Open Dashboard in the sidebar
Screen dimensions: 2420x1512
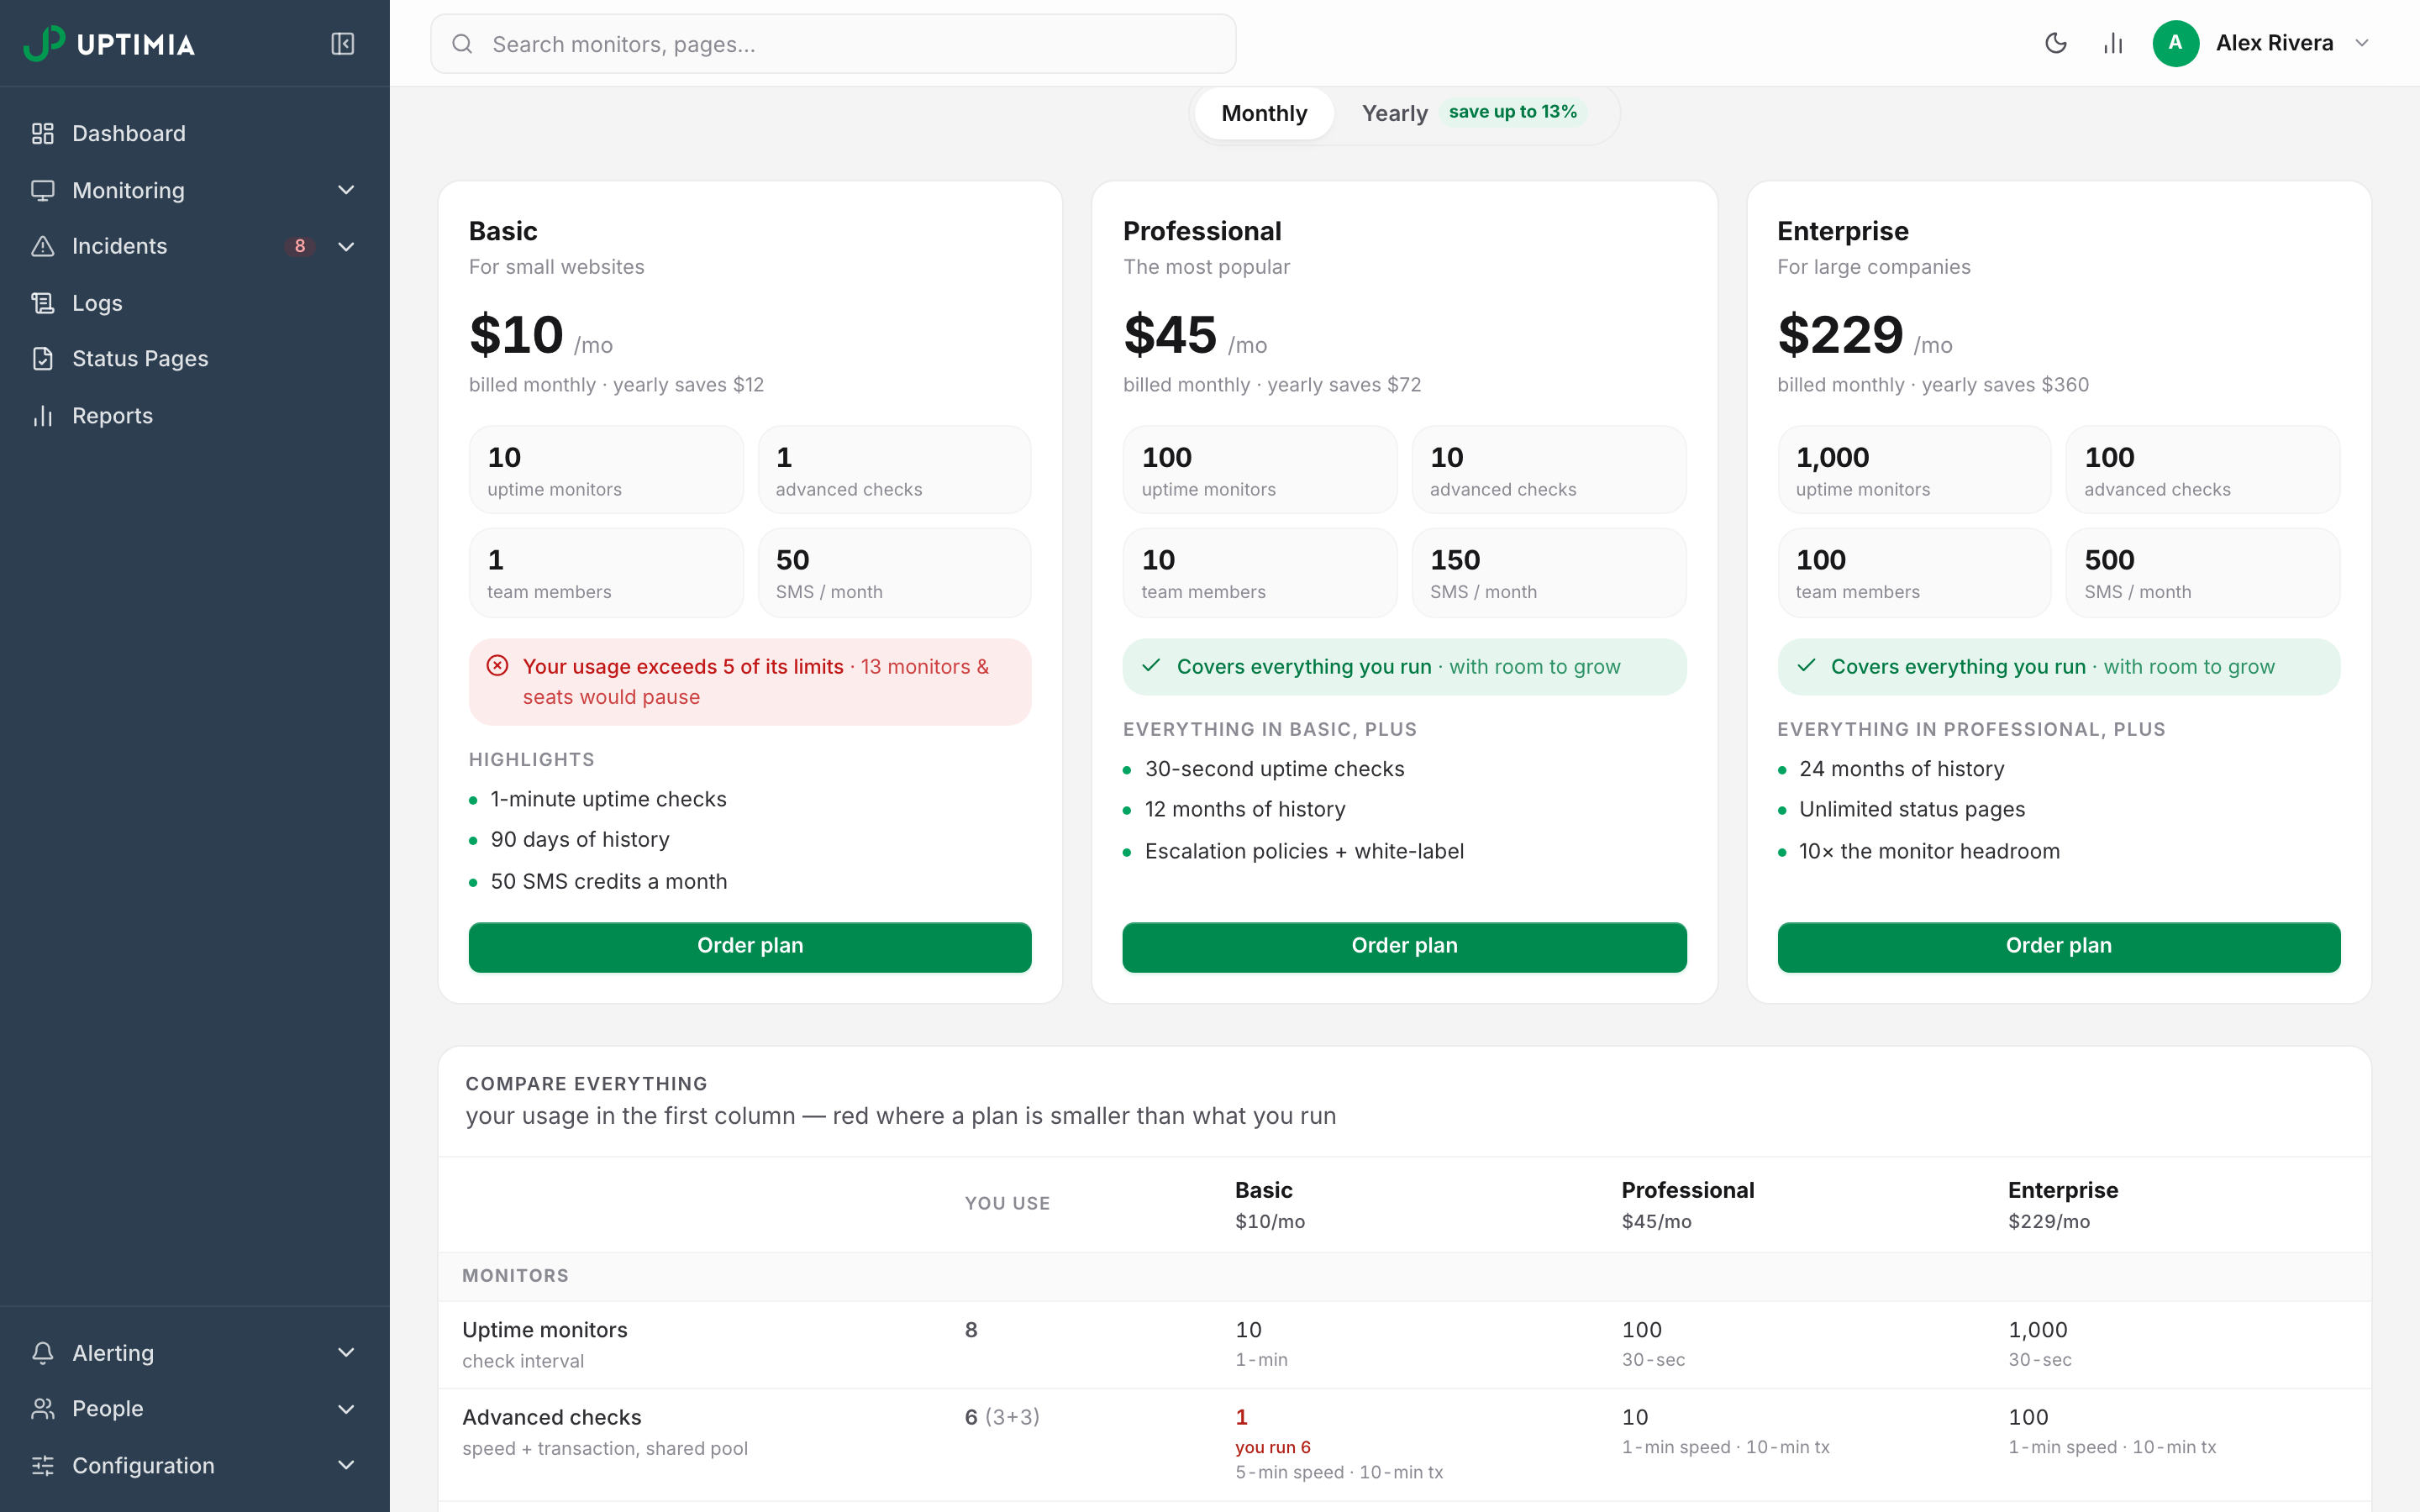[194, 133]
